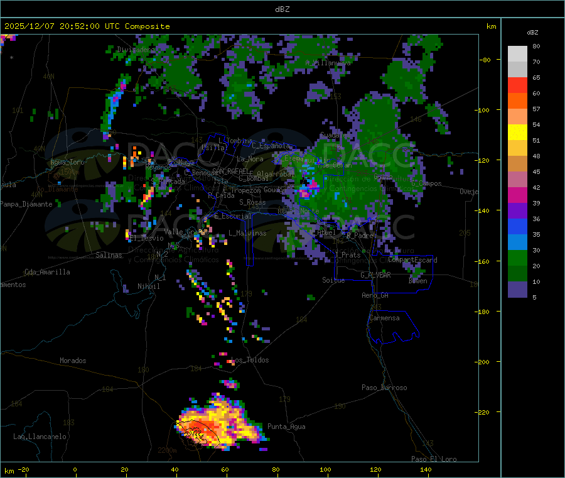Viewport: 565px width, 478px height.
Task: Click the 80 value at legend top
Action: pyautogui.click(x=536, y=46)
